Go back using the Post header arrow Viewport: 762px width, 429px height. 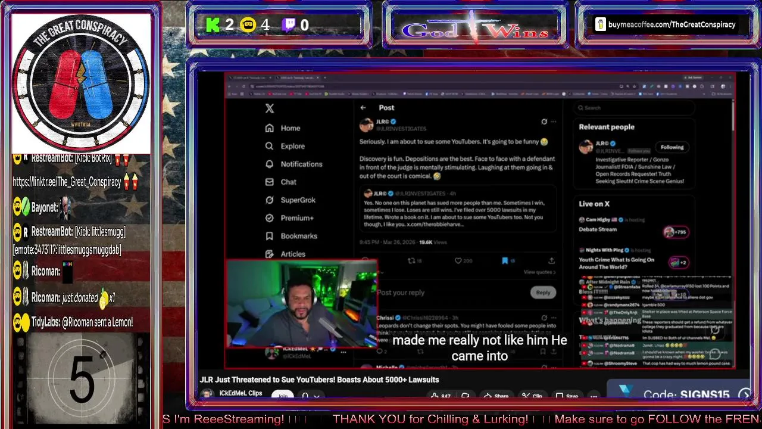coord(363,108)
